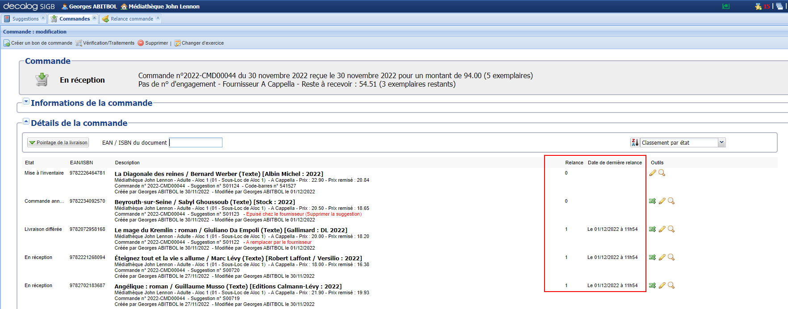Expand Informations de la commande section
The width and height of the screenshot is (788, 309).
26,101
